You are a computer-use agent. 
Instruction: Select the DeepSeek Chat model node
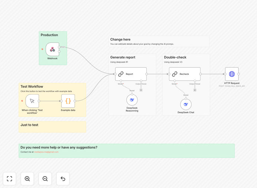point(186,104)
